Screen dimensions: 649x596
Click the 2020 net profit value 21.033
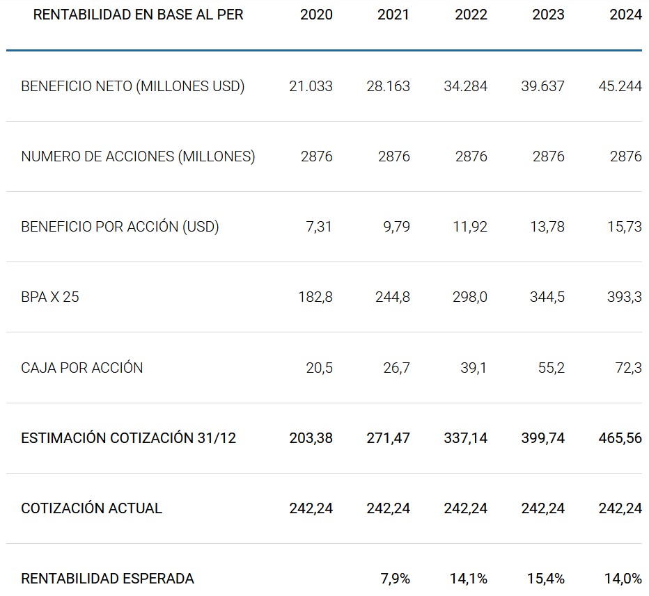[311, 86]
